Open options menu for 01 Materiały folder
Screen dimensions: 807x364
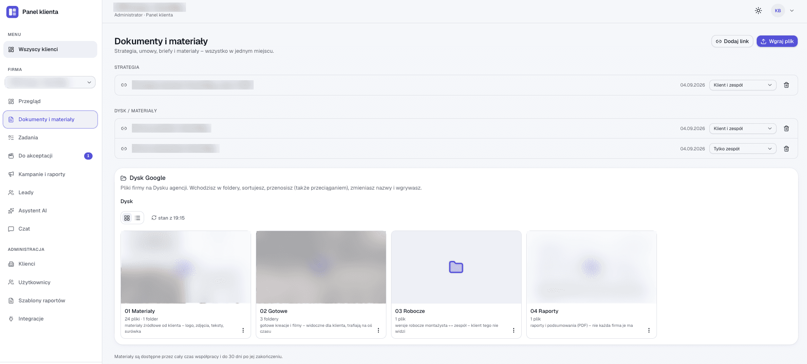point(243,330)
